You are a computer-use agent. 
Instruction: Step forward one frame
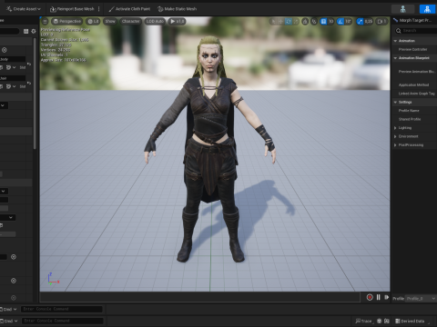[x=387, y=297]
